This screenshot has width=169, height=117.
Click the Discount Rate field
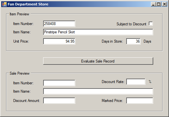coord(136,82)
